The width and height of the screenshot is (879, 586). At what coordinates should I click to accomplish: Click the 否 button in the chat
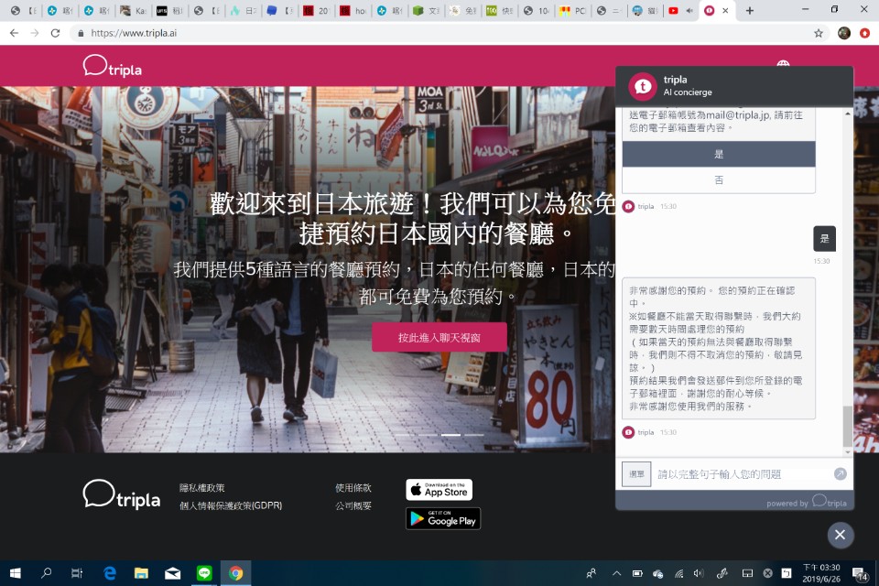719,180
